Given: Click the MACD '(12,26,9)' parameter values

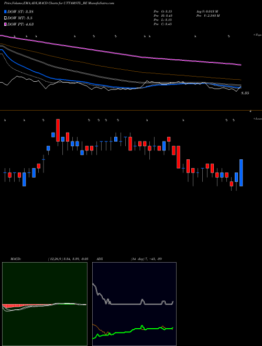Looking at the screenshot, I should click(x=68, y=259).
